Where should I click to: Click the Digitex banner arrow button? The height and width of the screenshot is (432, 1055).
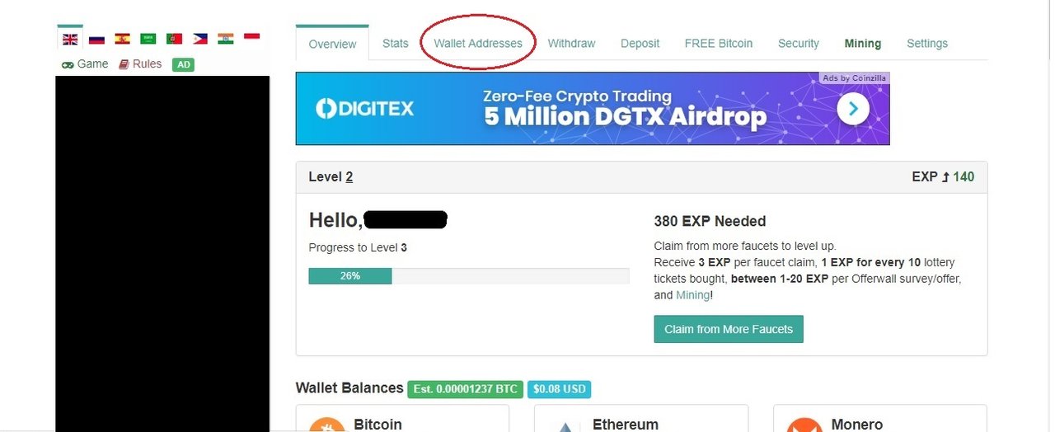[x=853, y=108]
